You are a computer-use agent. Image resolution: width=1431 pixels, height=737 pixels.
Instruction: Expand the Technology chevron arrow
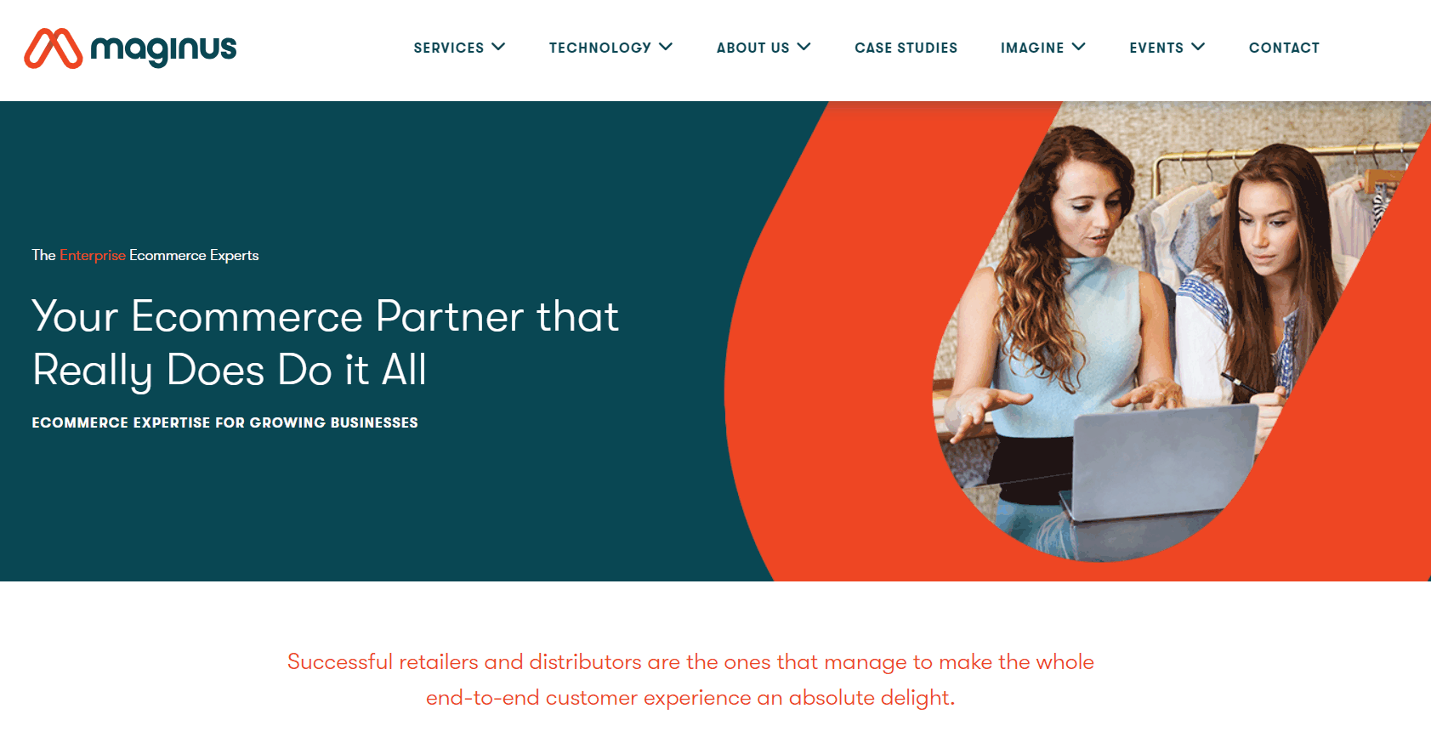(x=666, y=47)
